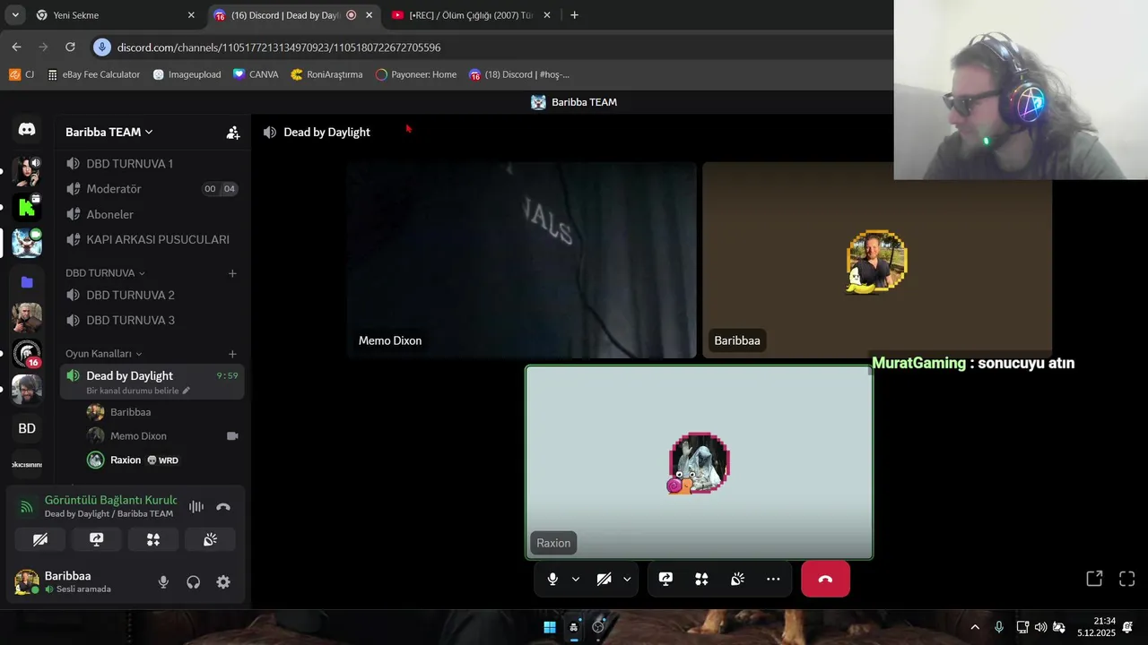Click the invite people icon near Baribba TEAM
Viewport: 1148px width, 645px height.
[233, 132]
